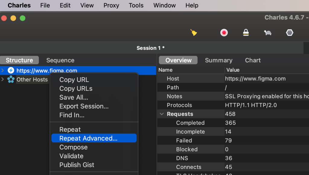The image size is (309, 175).
Task: Expand the figma.com host tree node
Action: pos(3,71)
